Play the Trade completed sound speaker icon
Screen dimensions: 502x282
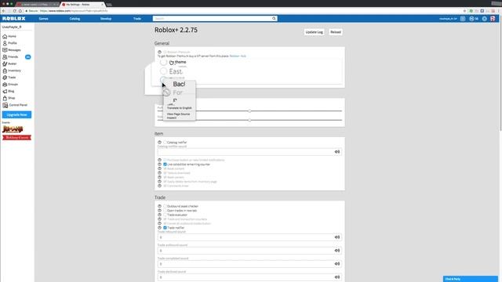(x=337, y=264)
